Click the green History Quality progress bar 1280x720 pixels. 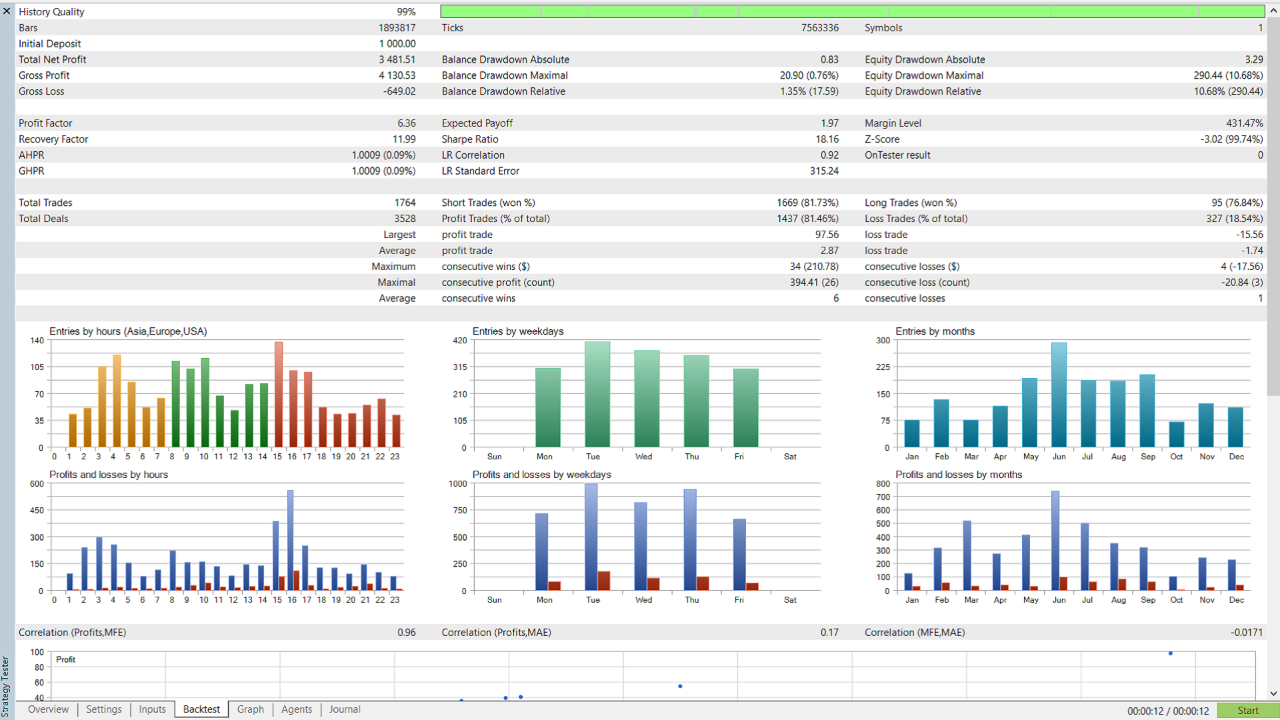852,11
